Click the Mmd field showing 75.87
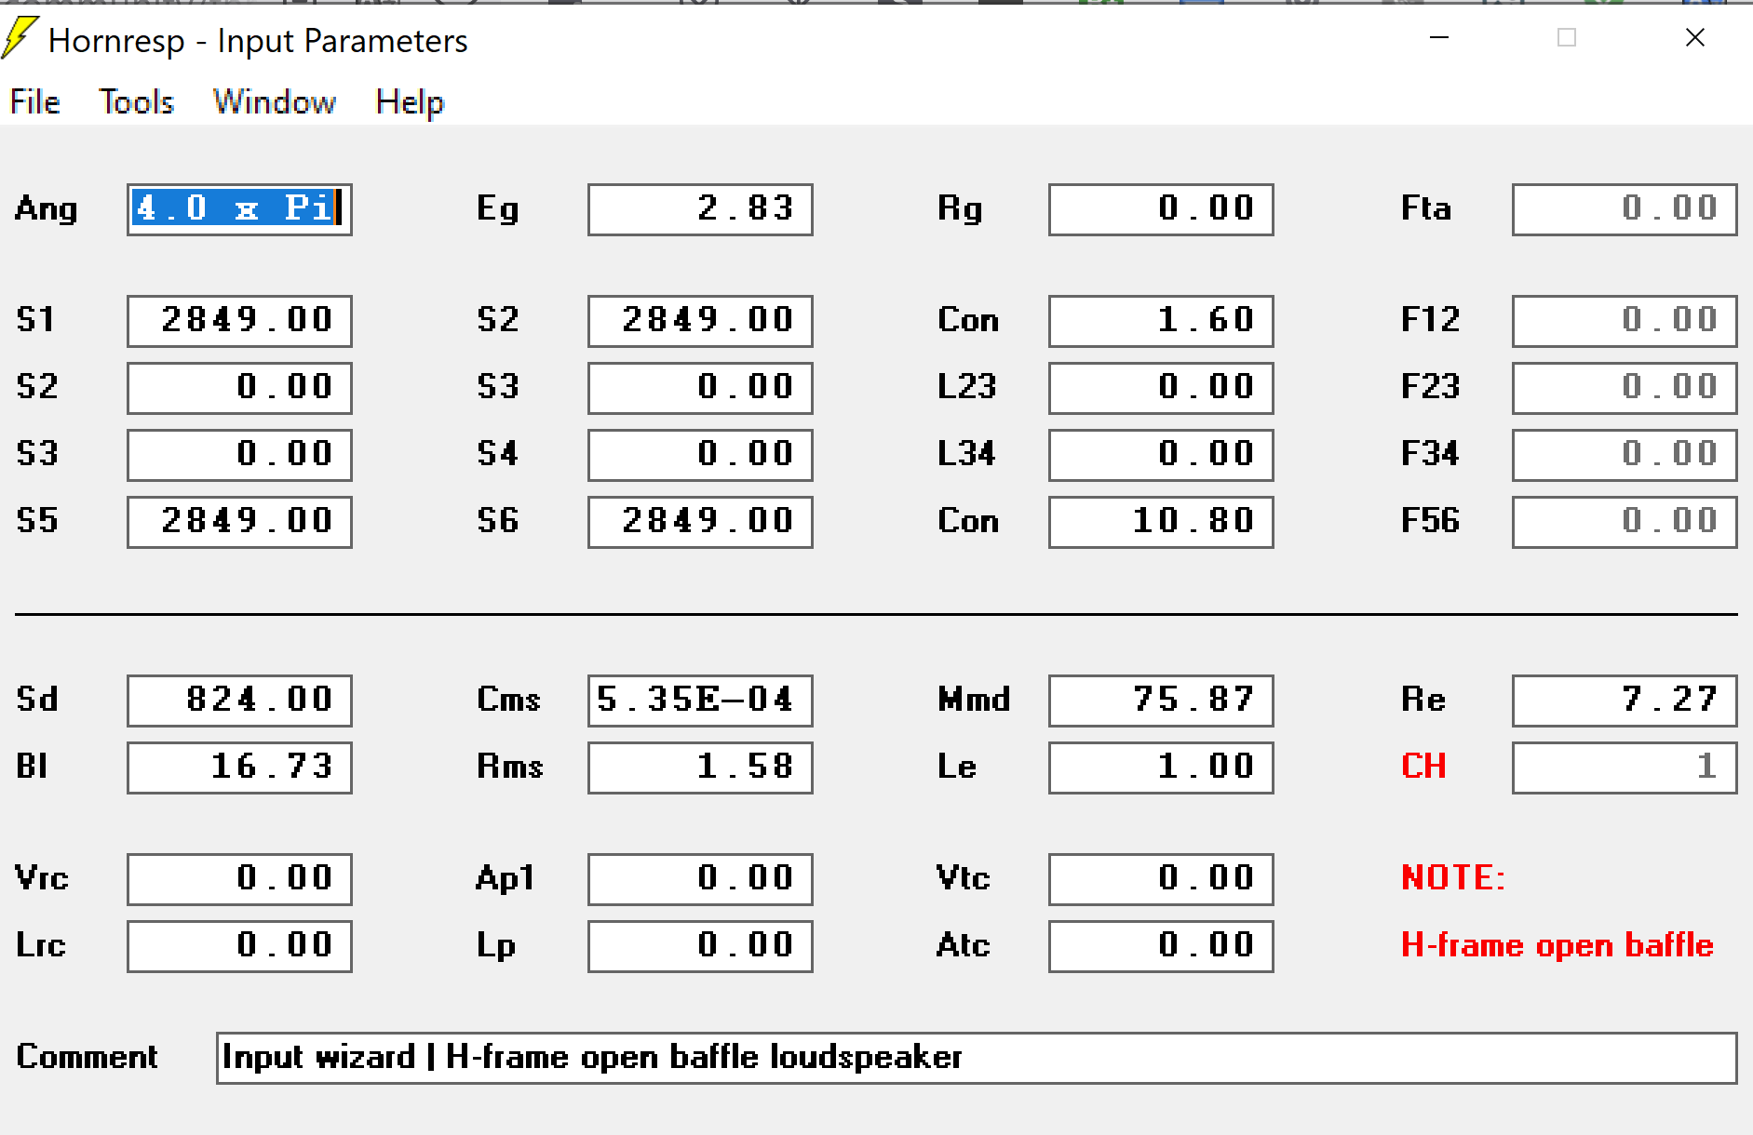This screenshot has width=1753, height=1135. pyautogui.click(x=1161, y=701)
